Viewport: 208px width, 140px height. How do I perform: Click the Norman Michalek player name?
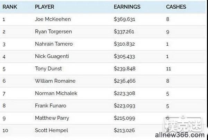(x=56, y=93)
